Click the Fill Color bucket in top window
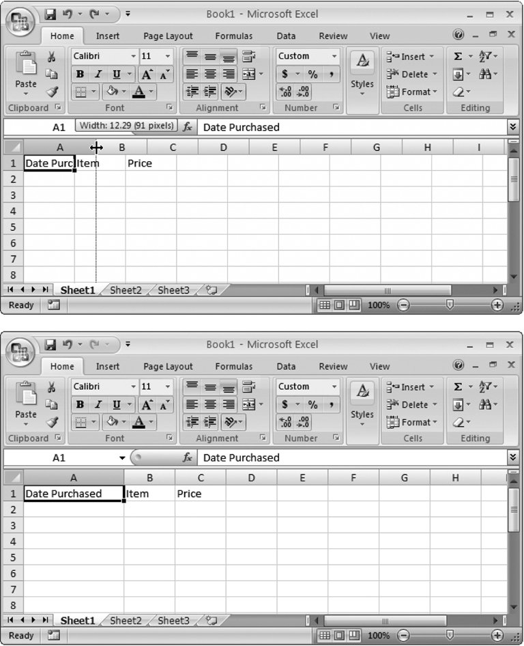The height and width of the screenshot is (646, 524). click(x=112, y=91)
